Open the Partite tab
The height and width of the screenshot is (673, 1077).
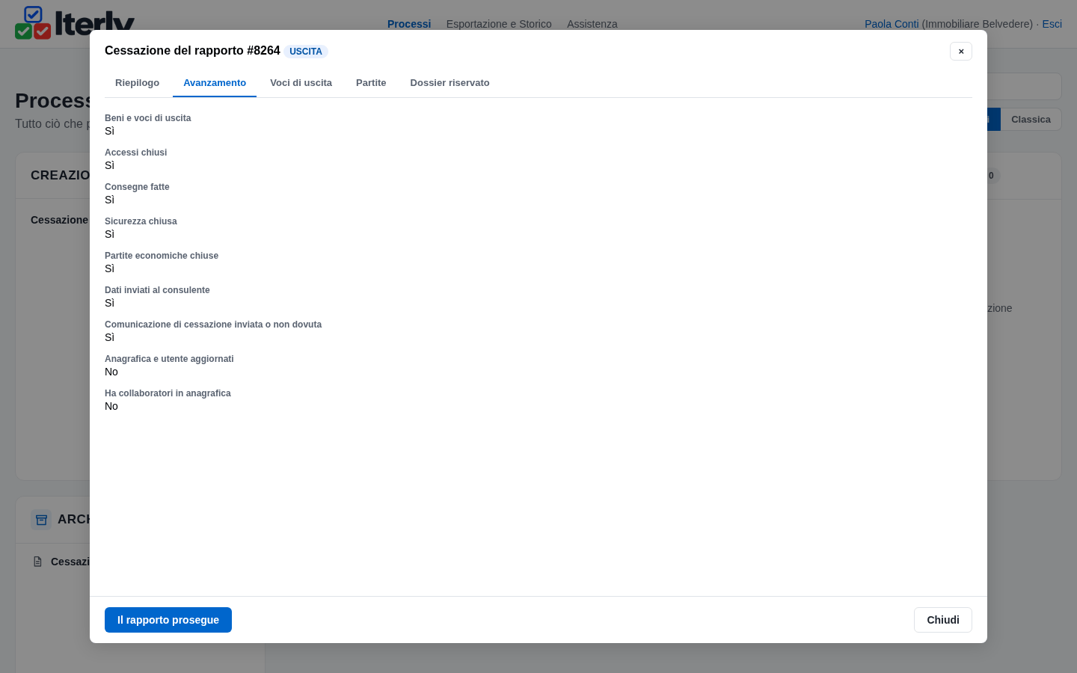371,83
